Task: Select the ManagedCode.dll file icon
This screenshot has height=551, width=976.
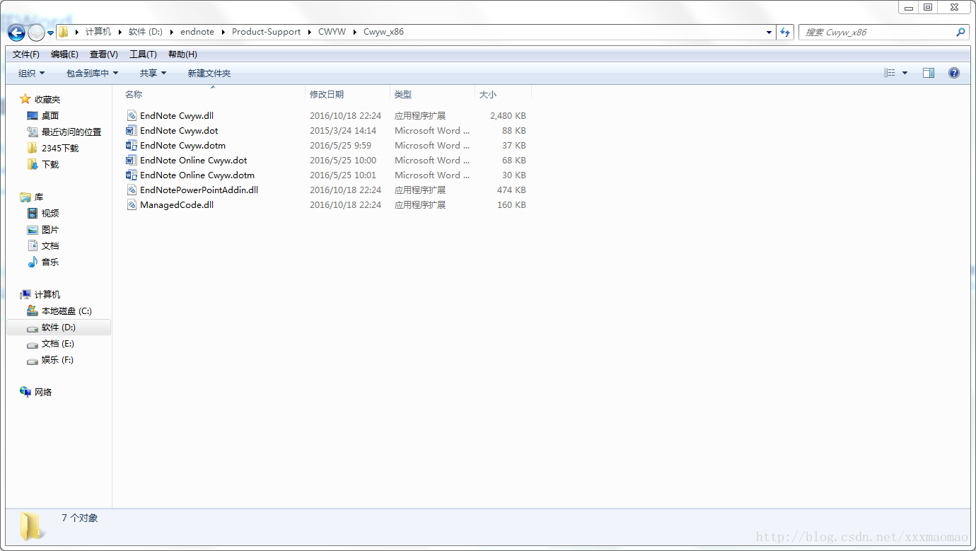Action: tap(132, 204)
